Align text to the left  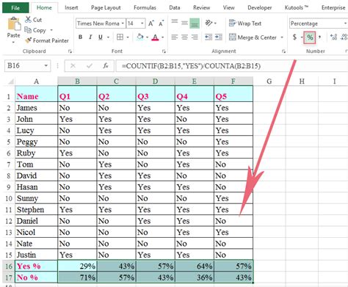point(175,37)
